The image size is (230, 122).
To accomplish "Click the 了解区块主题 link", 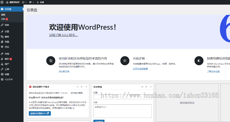I will pos(213,72).
